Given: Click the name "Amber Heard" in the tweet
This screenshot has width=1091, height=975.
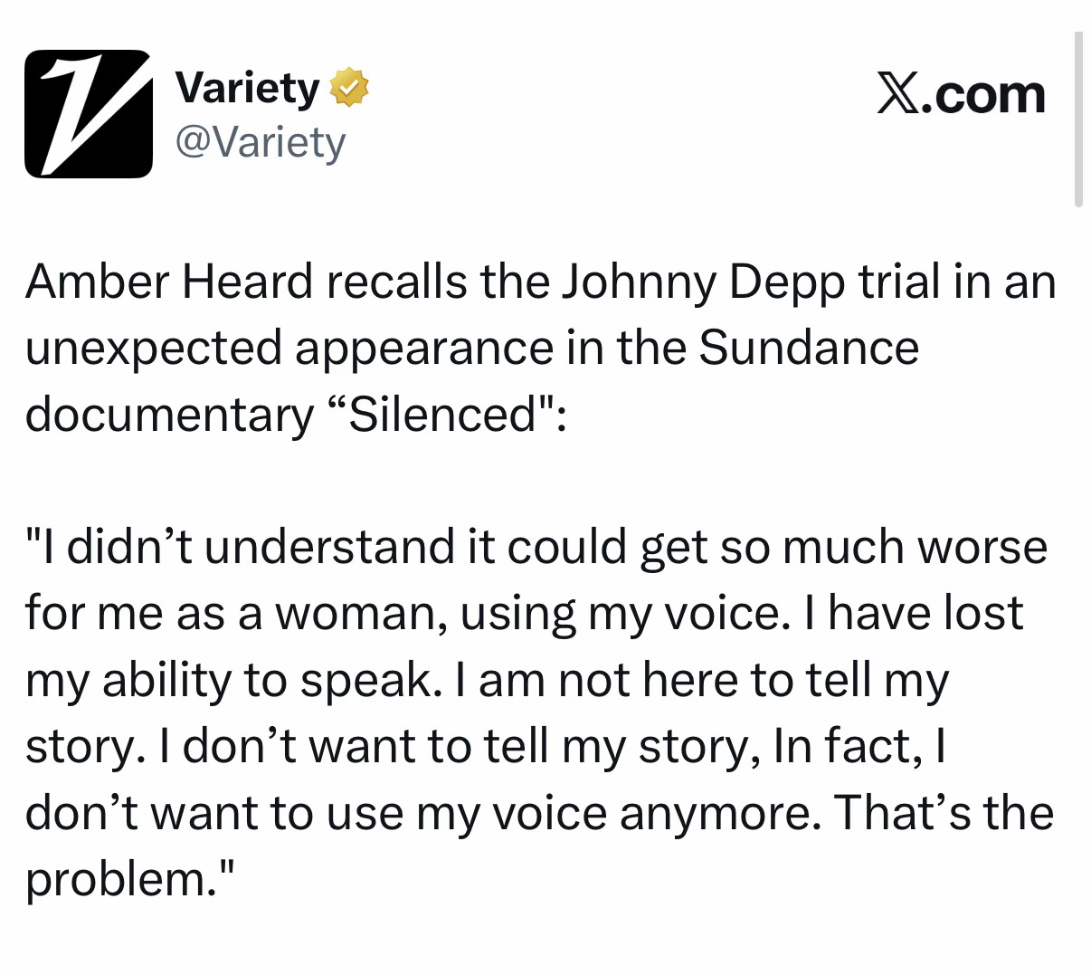Looking at the screenshot, I should pyautogui.click(x=168, y=282).
